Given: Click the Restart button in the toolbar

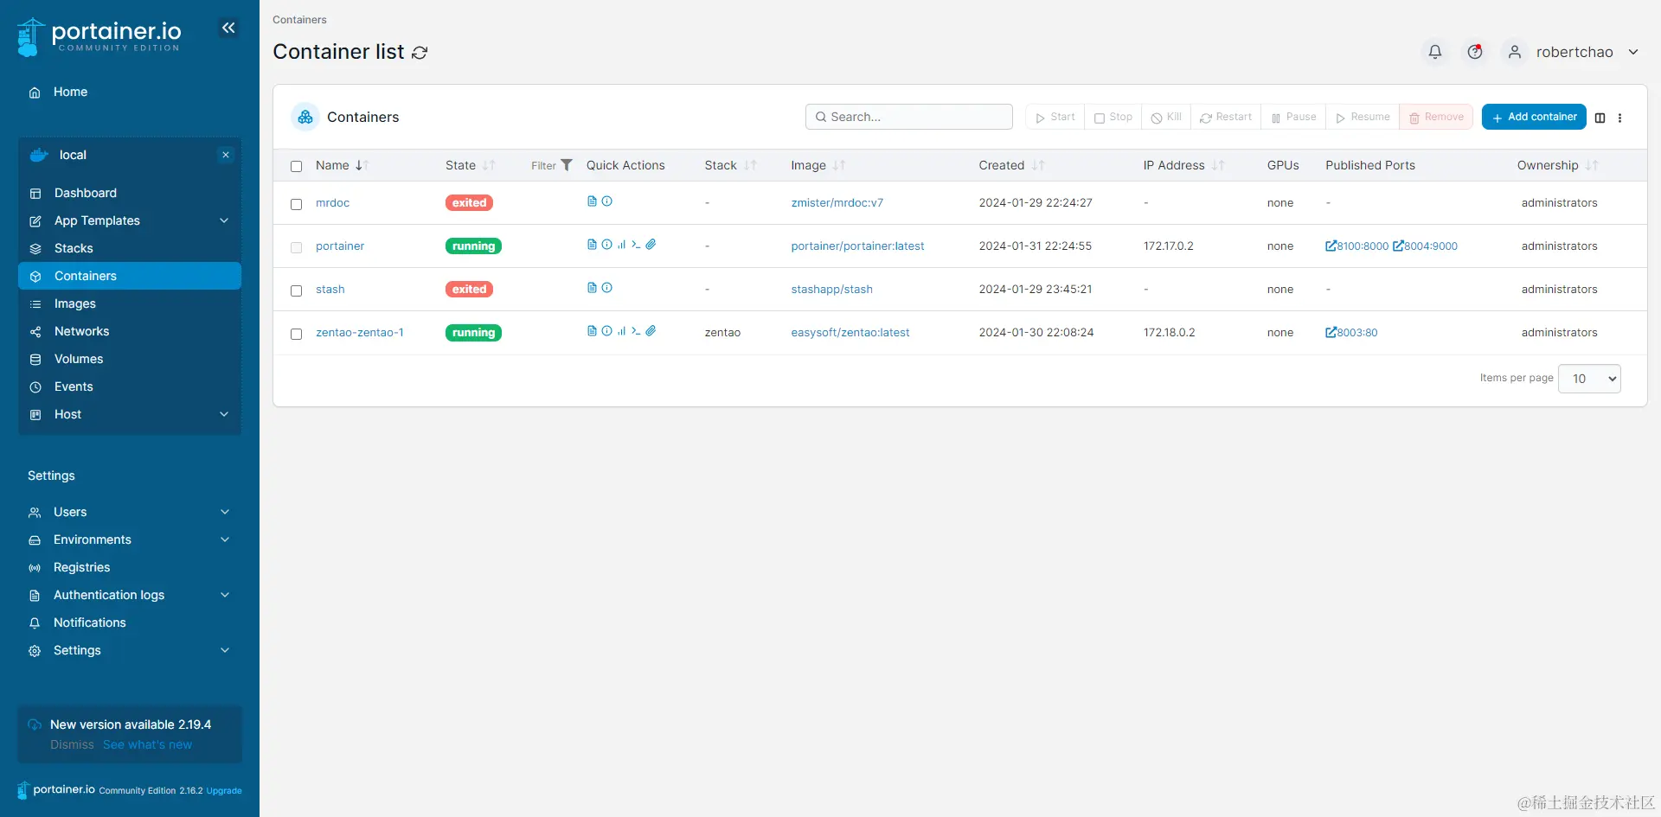Looking at the screenshot, I should (1226, 117).
